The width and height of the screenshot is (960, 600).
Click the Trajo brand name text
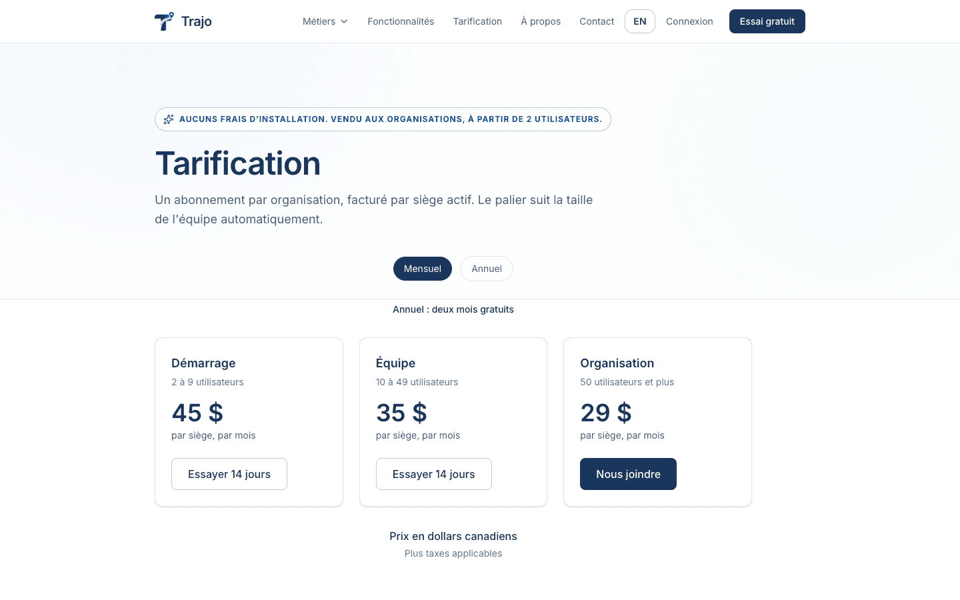point(197,21)
